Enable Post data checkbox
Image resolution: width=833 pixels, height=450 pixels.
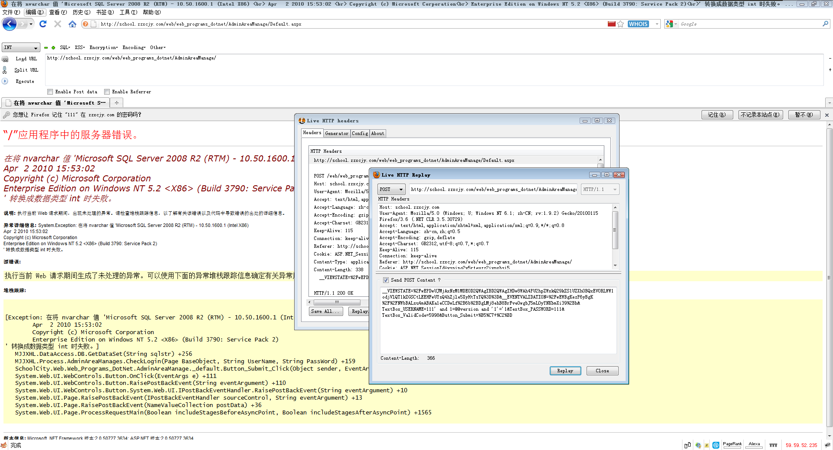tap(50, 92)
